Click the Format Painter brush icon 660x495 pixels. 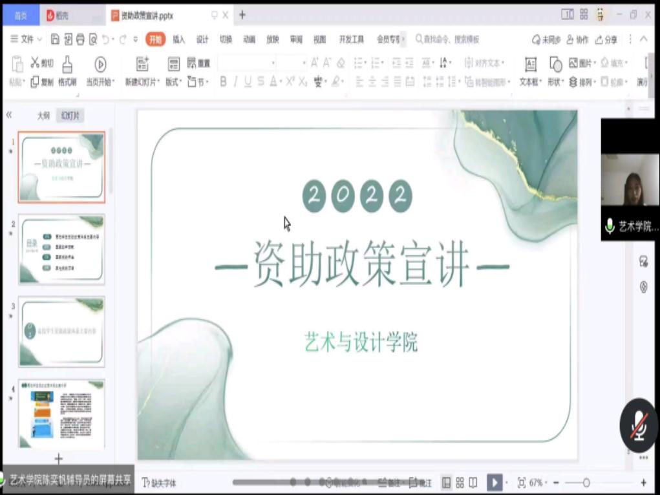point(67,64)
